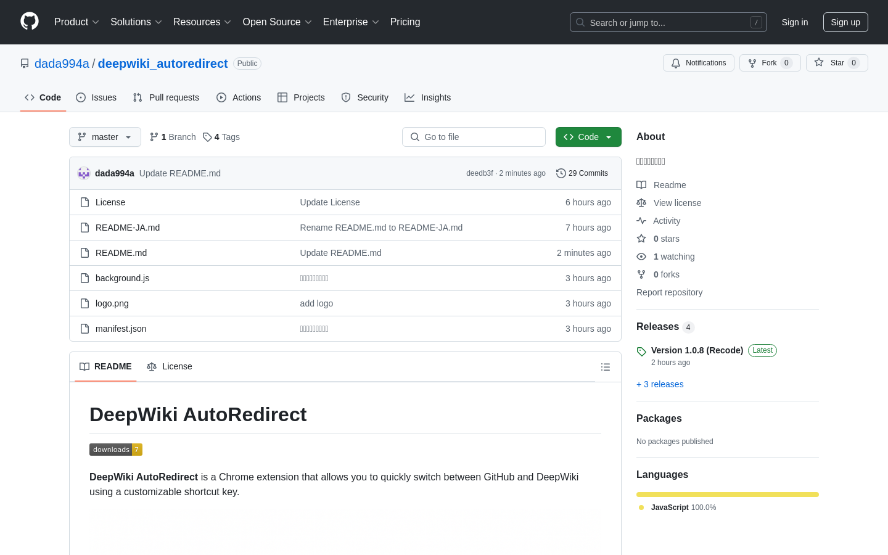Open the Pull requests tab
Image resolution: width=888 pixels, height=555 pixels.
point(166,97)
